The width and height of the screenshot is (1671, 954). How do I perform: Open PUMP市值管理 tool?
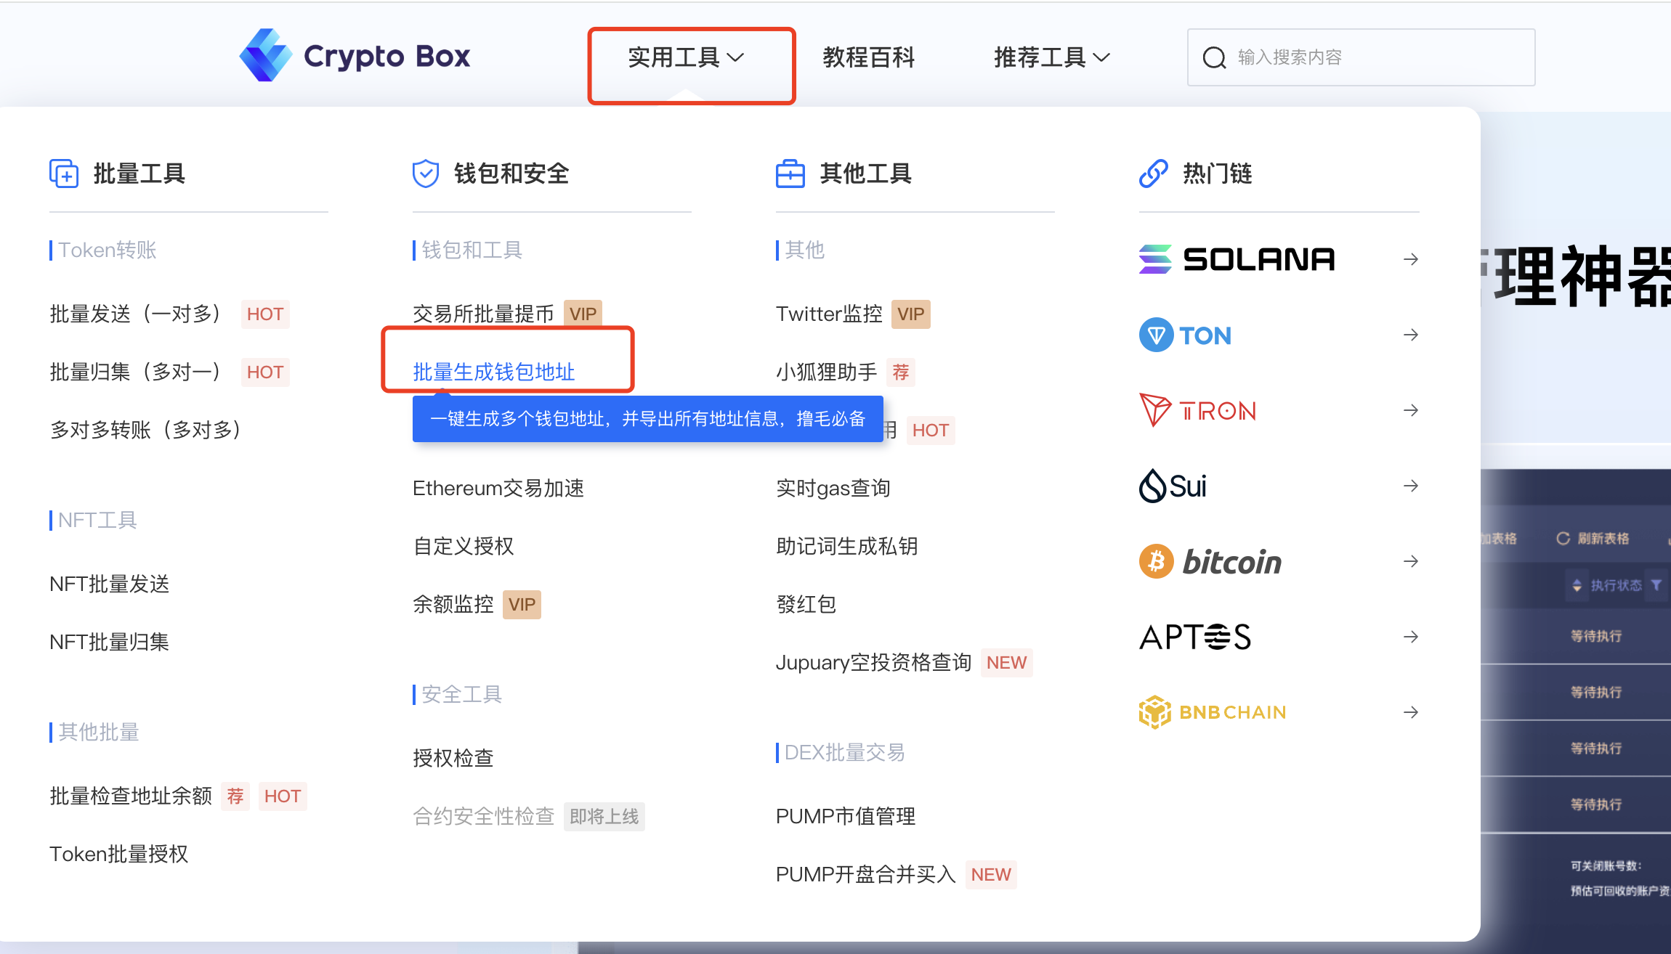846,816
